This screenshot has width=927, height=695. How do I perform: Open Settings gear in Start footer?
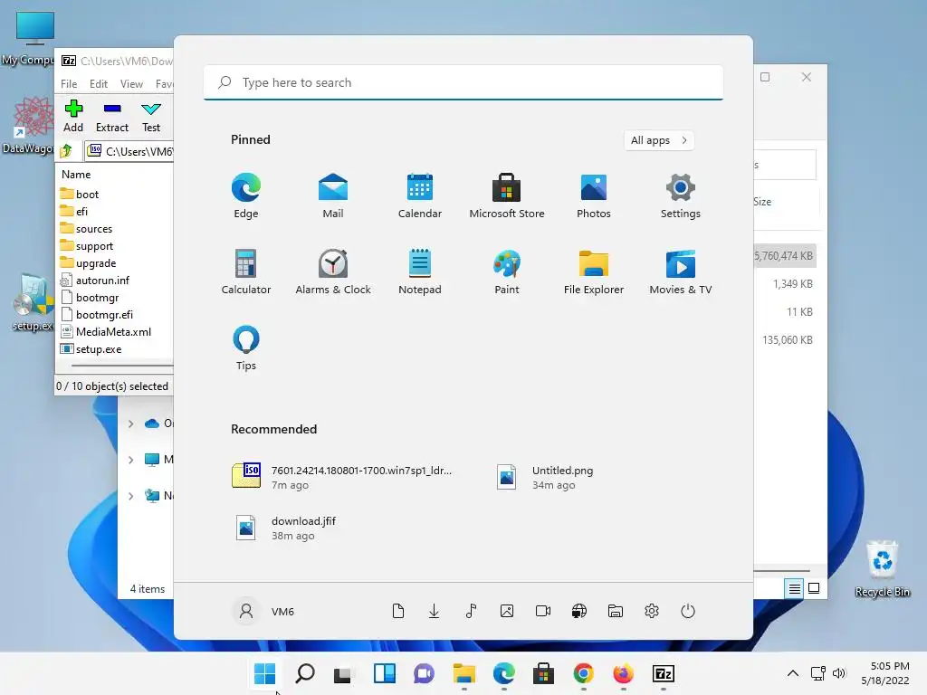pyautogui.click(x=652, y=611)
